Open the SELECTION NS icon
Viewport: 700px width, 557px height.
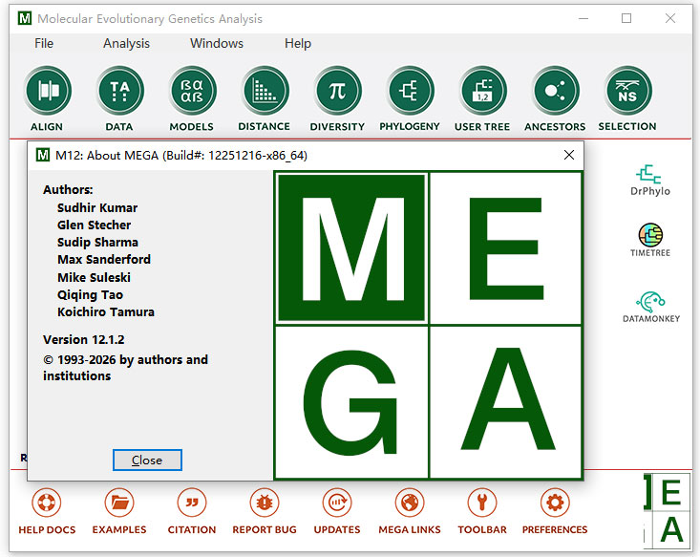pos(627,91)
